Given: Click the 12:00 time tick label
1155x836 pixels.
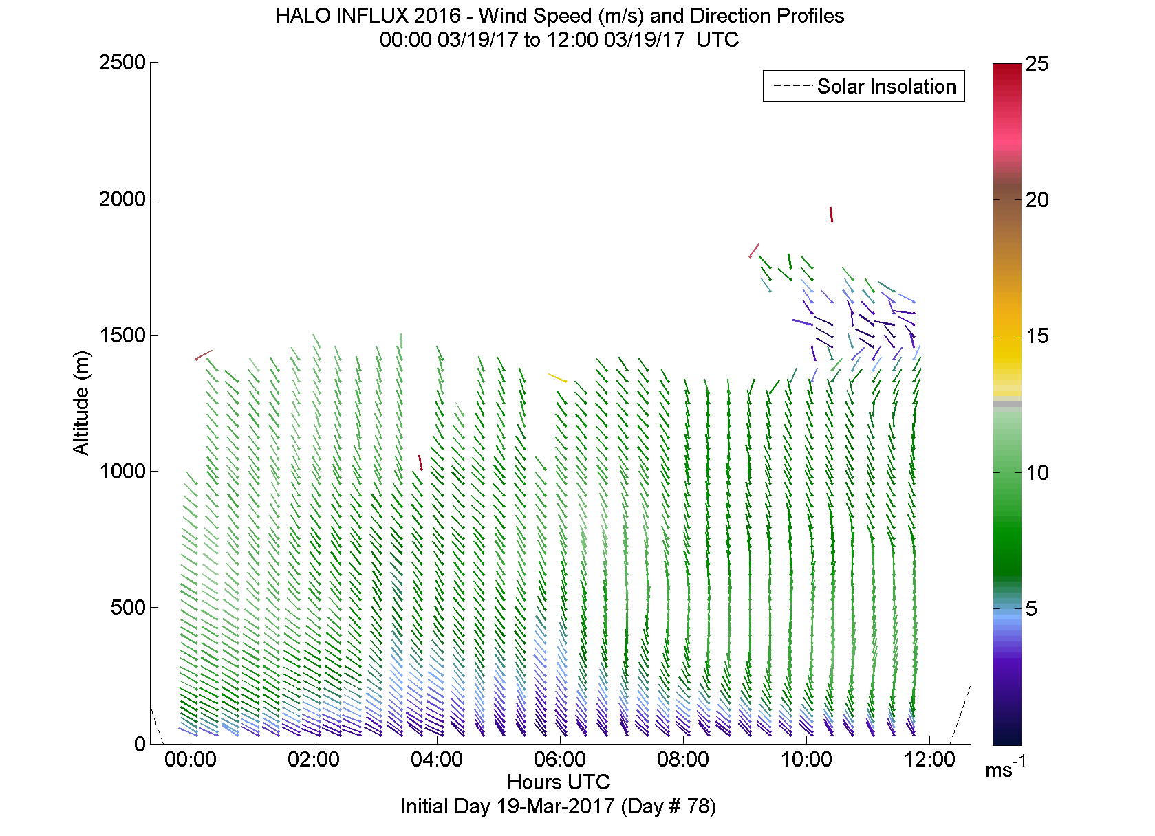Looking at the screenshot, I should point(929,760).
